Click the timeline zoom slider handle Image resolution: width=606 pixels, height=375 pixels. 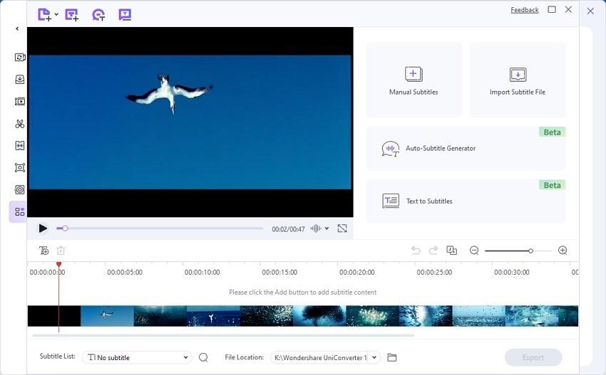pyautogui.click(x=530, y=250)
